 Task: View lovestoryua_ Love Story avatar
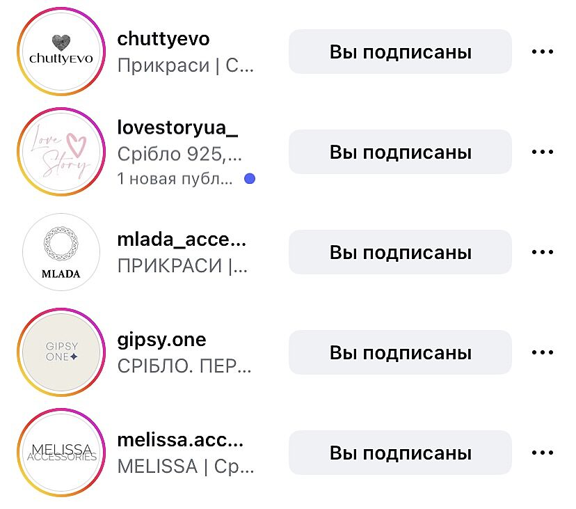(61, 152)
